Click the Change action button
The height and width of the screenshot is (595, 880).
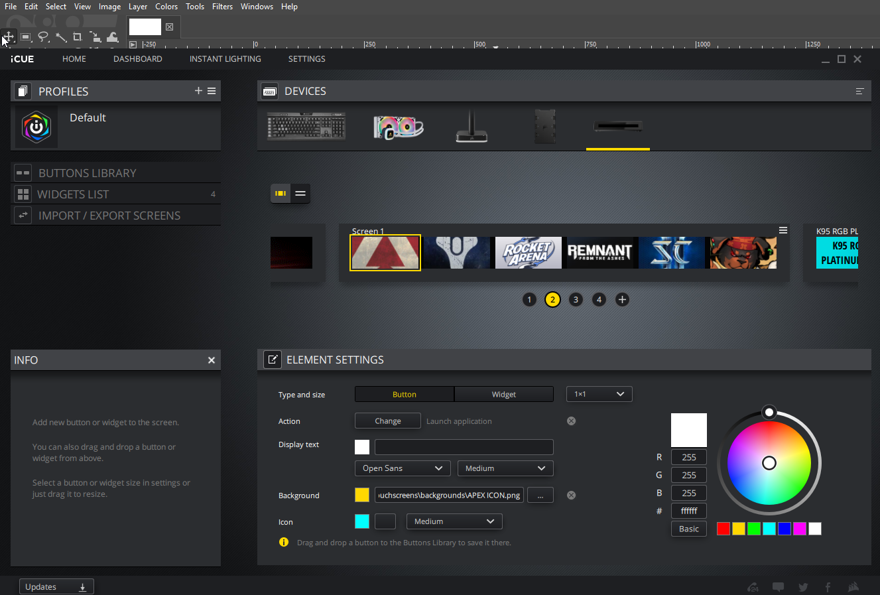tap(387, 420)
